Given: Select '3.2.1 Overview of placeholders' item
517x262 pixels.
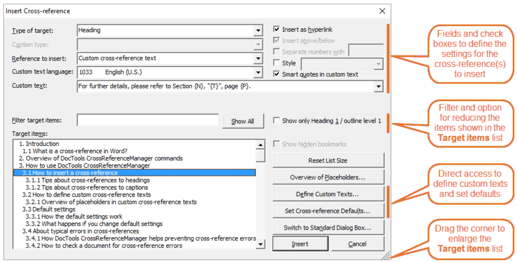Looking at the screenshot, I should [134, 202].
